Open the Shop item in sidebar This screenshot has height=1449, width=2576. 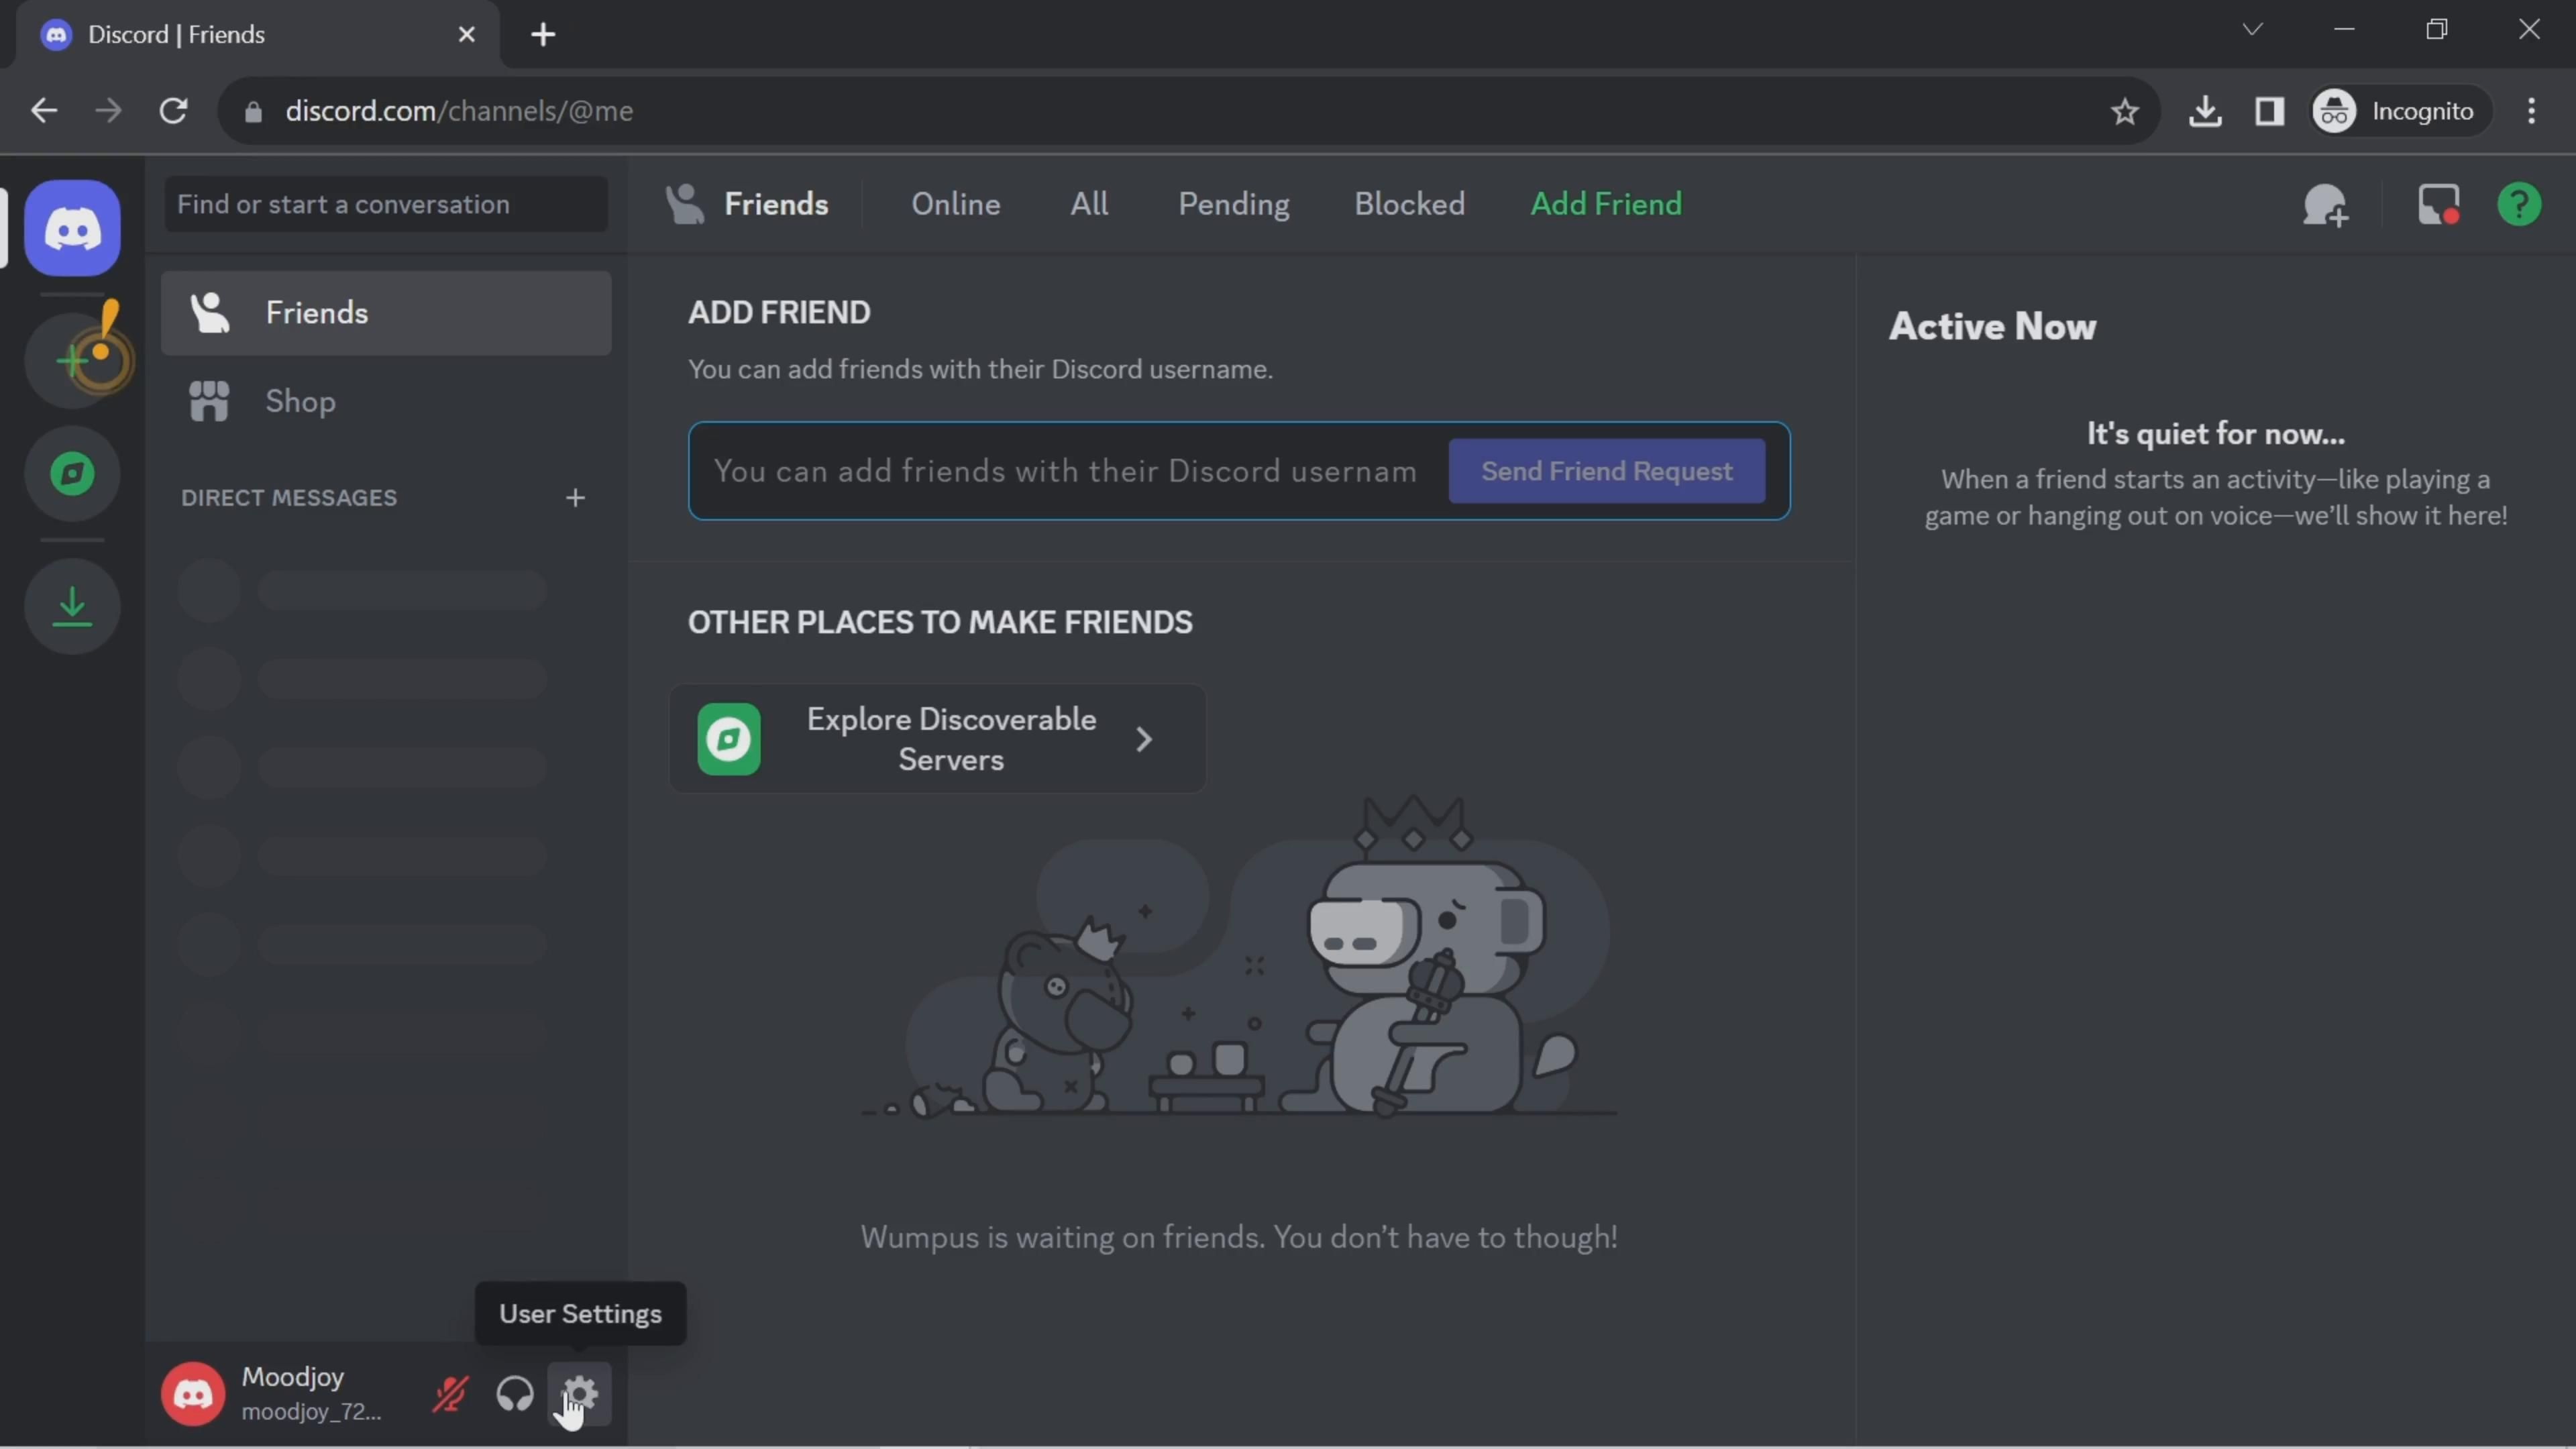click(300, 401)
